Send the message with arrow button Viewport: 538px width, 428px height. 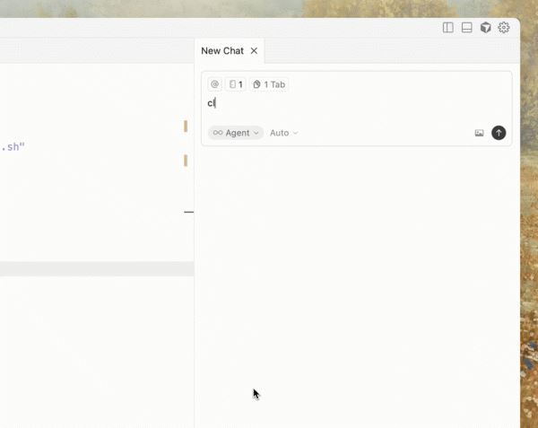(499, 133)
